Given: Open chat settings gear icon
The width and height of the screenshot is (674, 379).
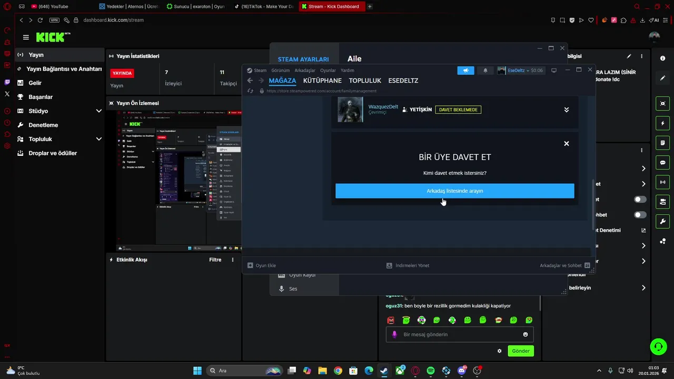Looking at the screenshot, I should pos(499,351).
